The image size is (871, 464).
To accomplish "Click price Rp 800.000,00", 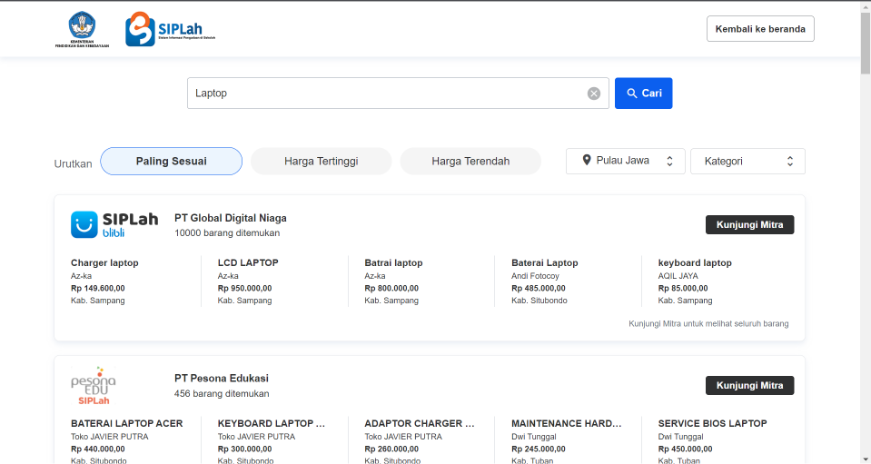I will tap(391, 288).
